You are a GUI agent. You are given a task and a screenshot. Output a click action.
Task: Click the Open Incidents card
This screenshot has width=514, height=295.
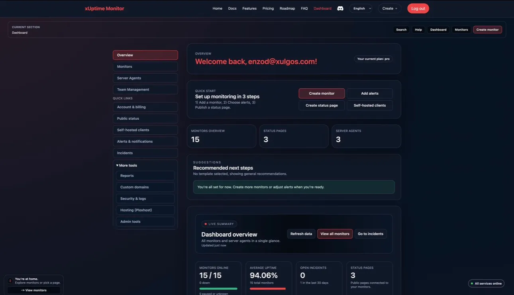(319, 278)
